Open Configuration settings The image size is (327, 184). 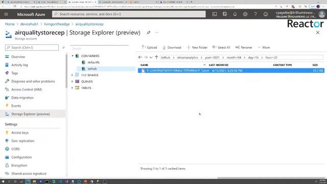[x=21, y=157]
